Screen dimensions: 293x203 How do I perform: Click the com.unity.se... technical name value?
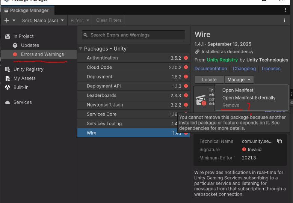[257, 141]
